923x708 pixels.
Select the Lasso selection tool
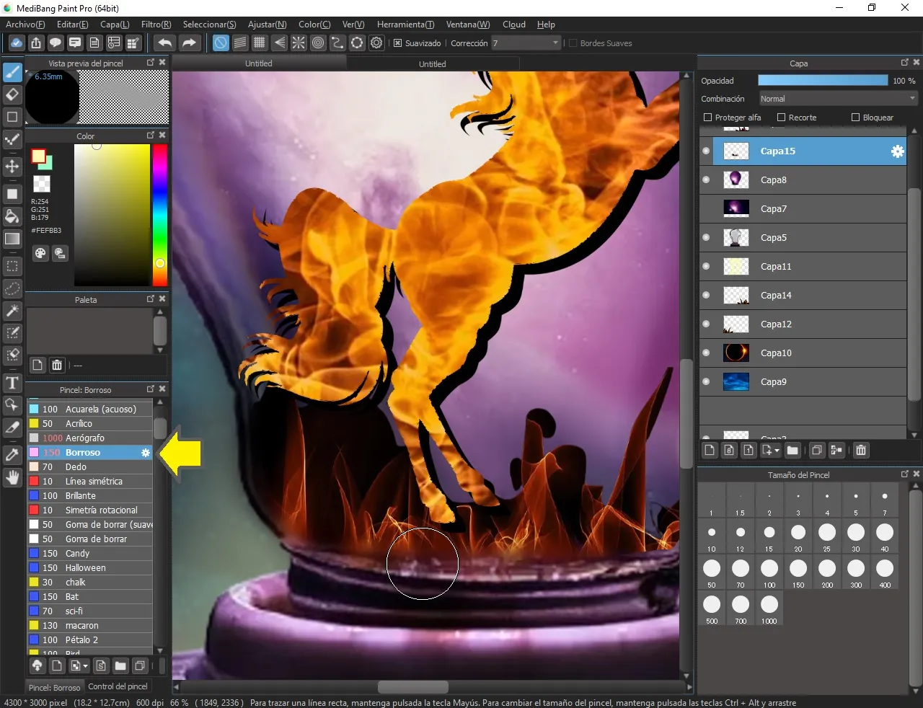[x=12, y=289]
